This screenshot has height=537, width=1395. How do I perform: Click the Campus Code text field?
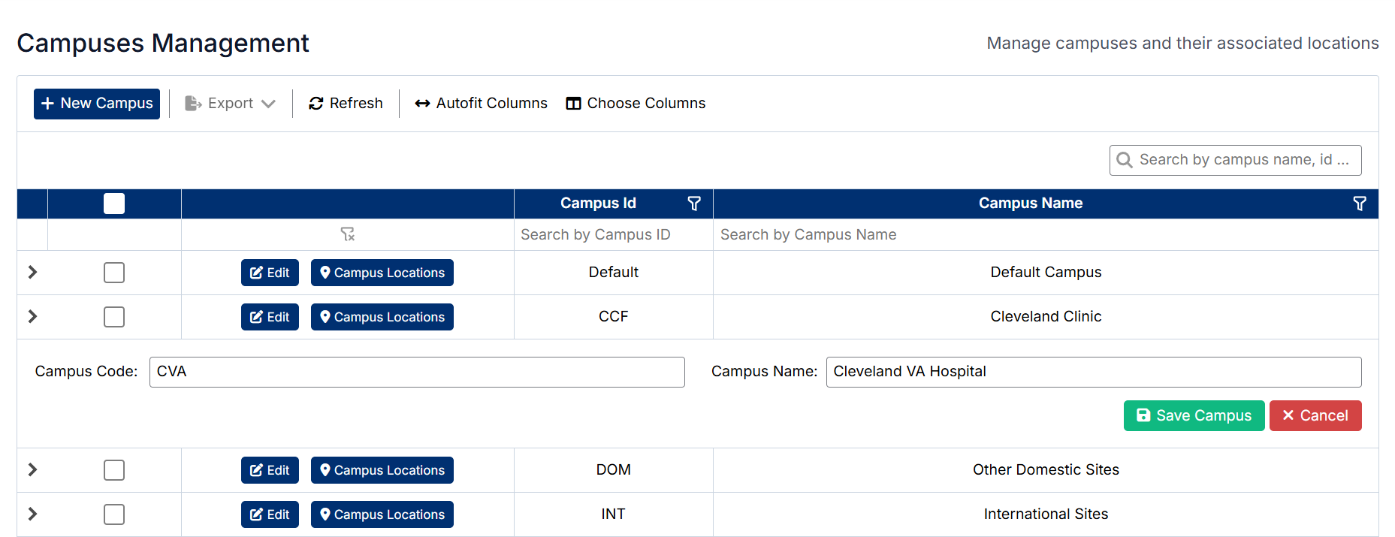(x=417, y=372)
